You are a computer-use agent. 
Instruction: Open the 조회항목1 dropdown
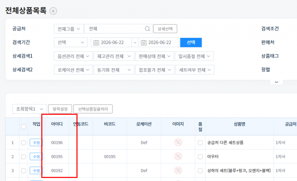tap(29, 109)
